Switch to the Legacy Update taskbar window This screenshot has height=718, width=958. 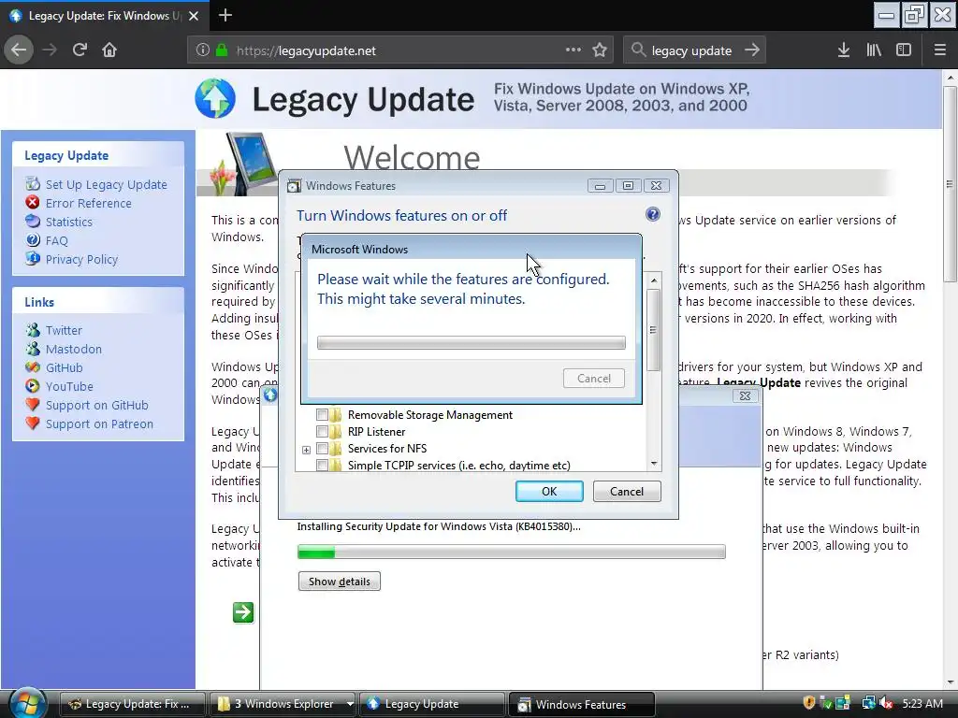pos(432,704)
